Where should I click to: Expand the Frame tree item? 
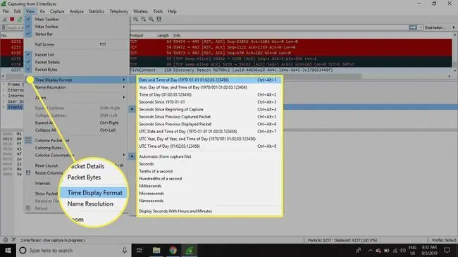pos(4,84)
